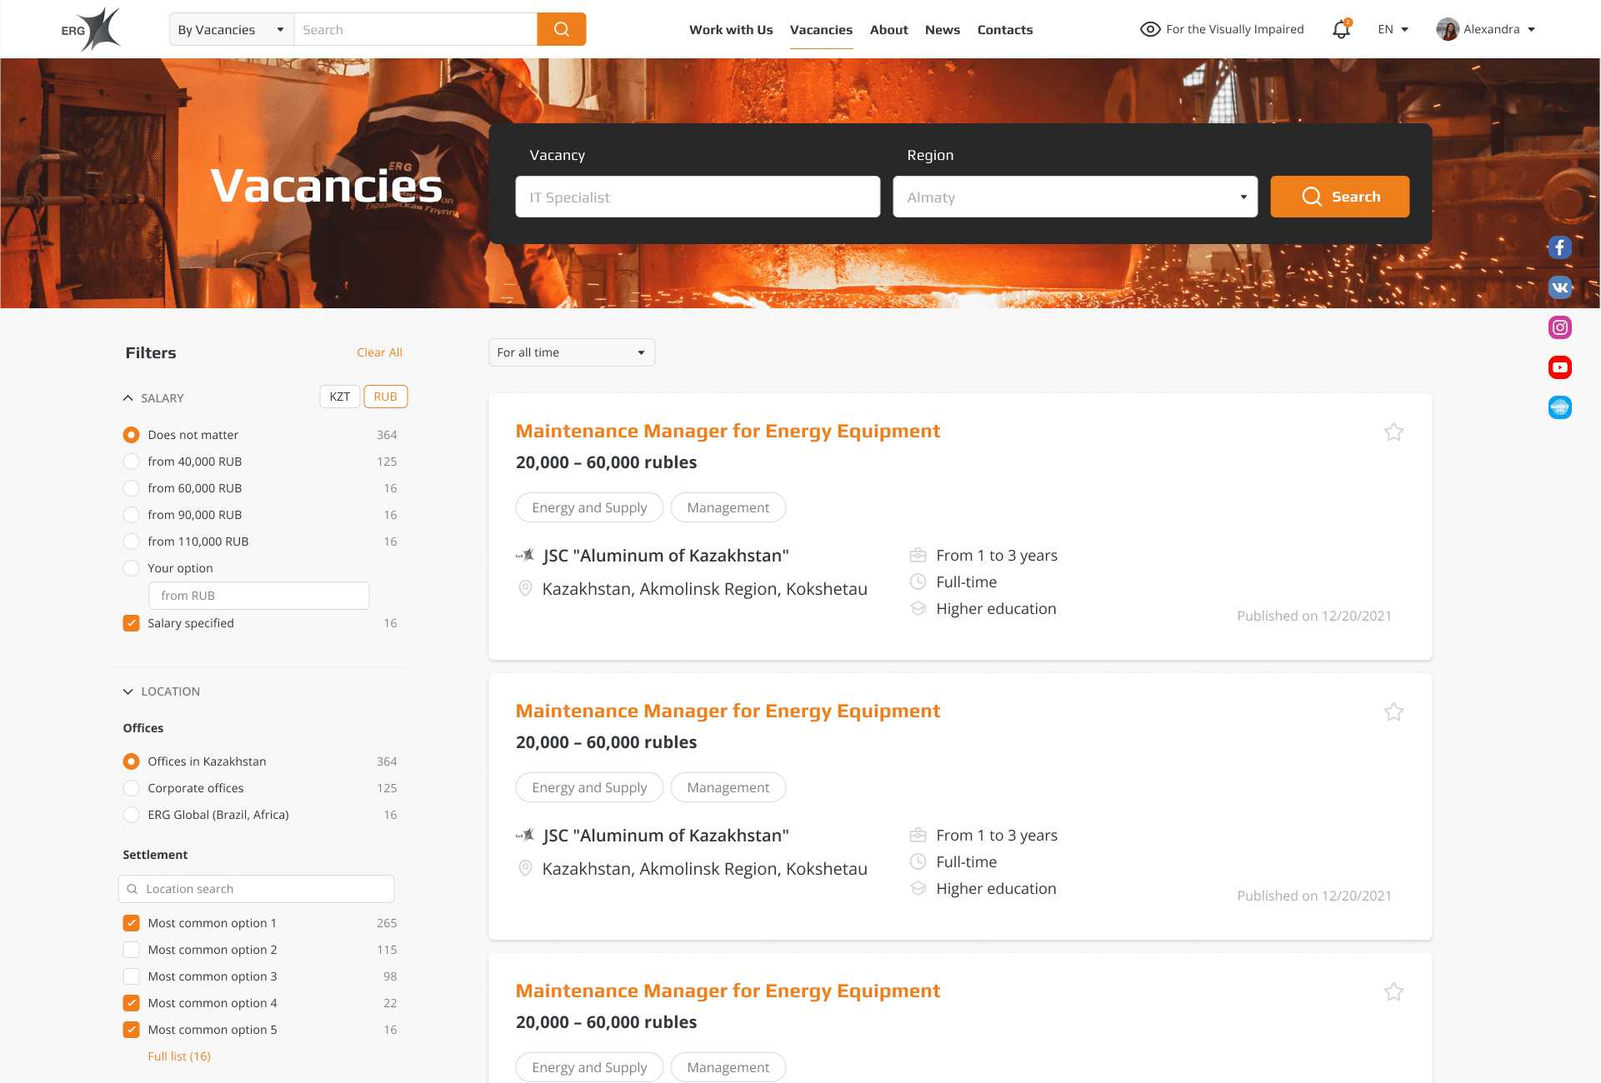Screen dimensions: 1601x1083
Task: Expand the Almaty region dropdown
Action: (1074, 197)
